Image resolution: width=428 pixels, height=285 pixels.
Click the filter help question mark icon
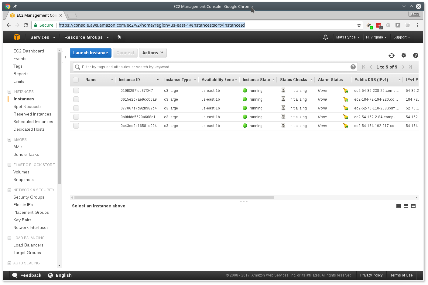[353, 67]
